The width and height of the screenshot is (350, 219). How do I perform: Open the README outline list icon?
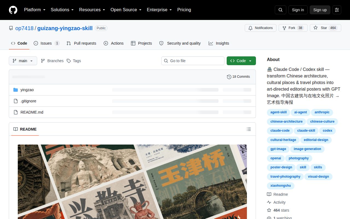249,129
